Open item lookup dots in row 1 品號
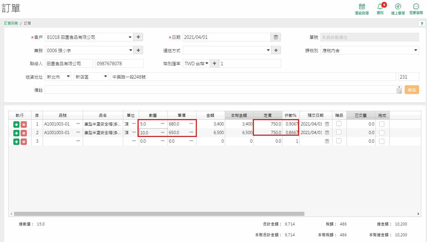The height and width of the screenshot is (242, 427). click(x=78, y=123)
